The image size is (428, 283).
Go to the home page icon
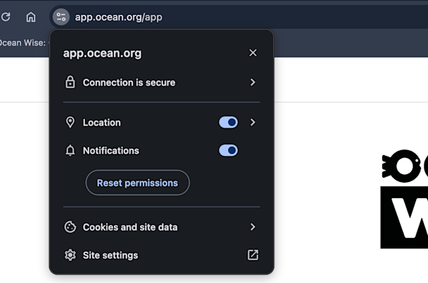click(31, 17)
